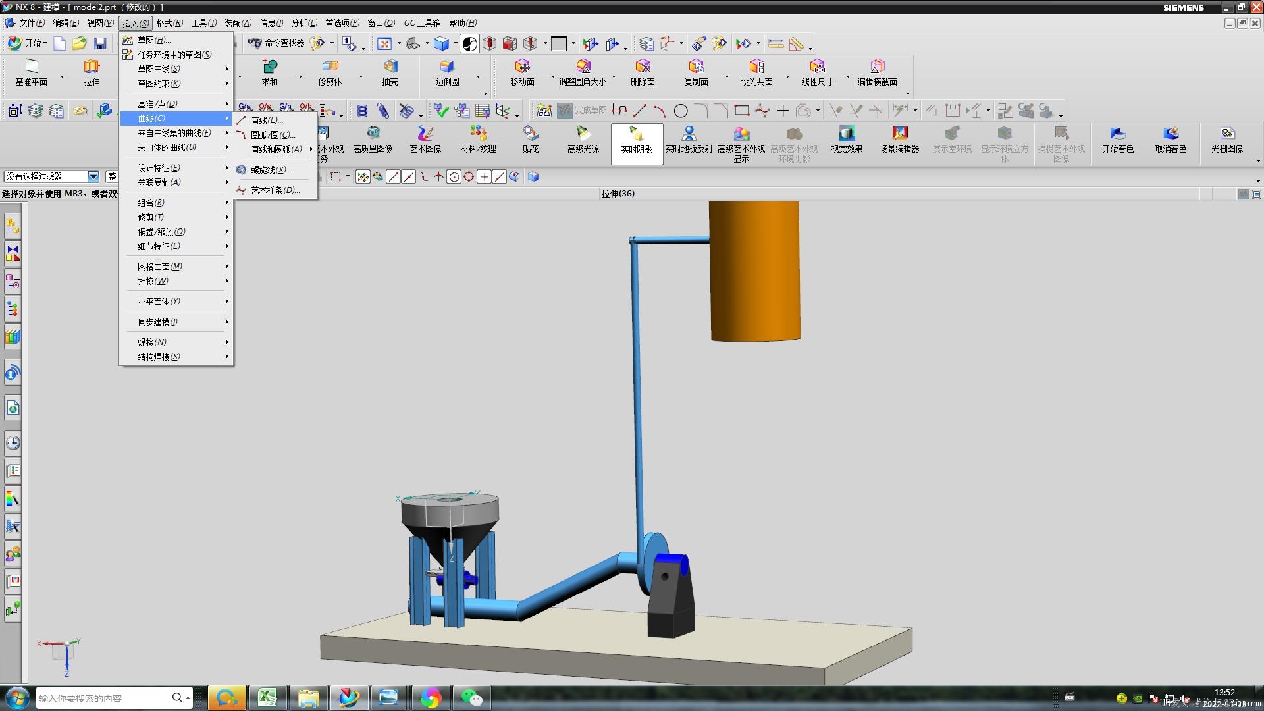This screenshot has width=1264, height=711.
Task: Expand the Datum Plane (基准平面) dropdown arrow
Action: (x=62, y=77)
